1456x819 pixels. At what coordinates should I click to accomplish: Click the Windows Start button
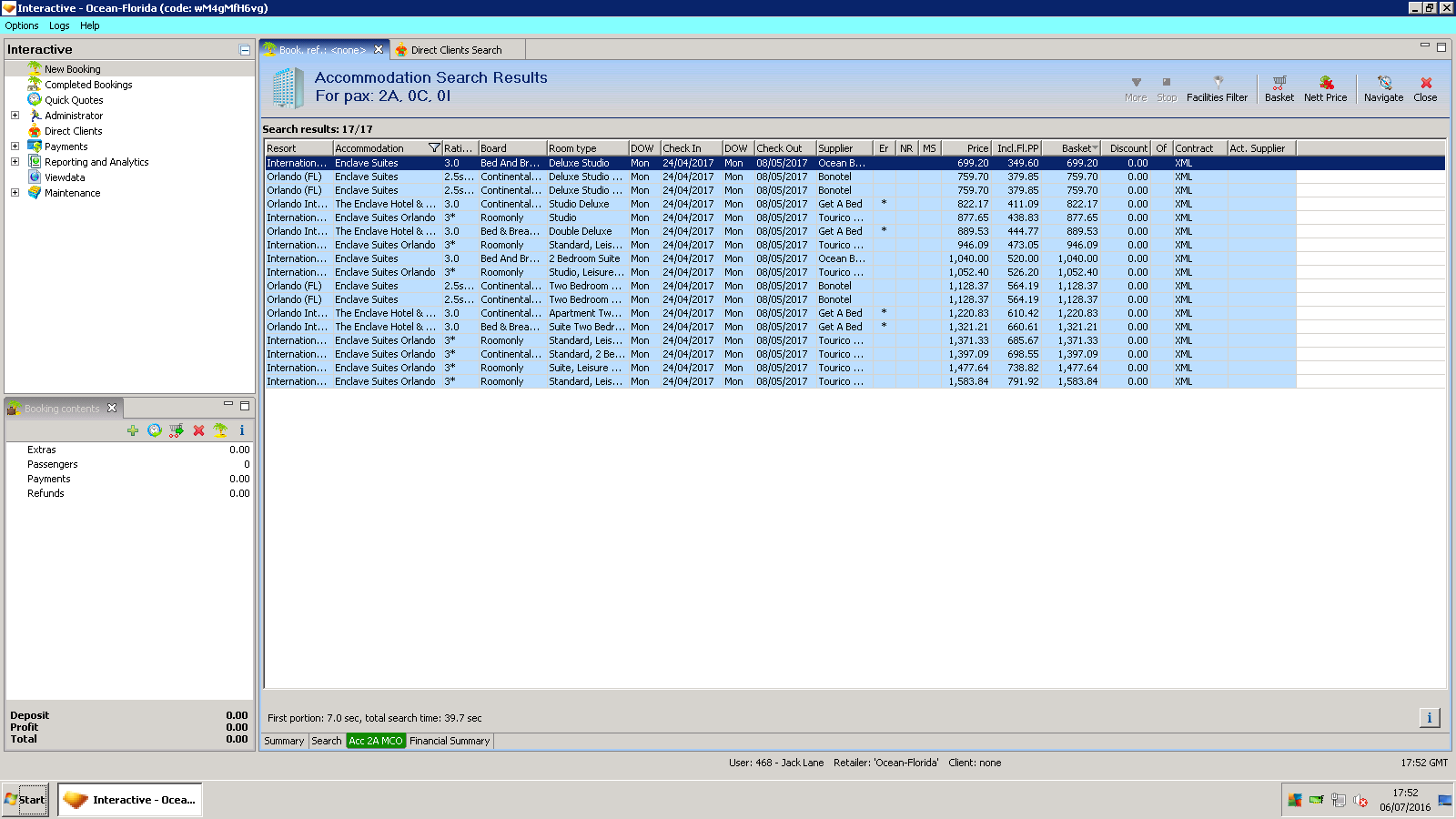point(25,800)
